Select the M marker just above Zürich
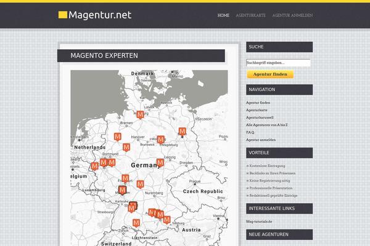370x246 pixels. pos(136,223)
